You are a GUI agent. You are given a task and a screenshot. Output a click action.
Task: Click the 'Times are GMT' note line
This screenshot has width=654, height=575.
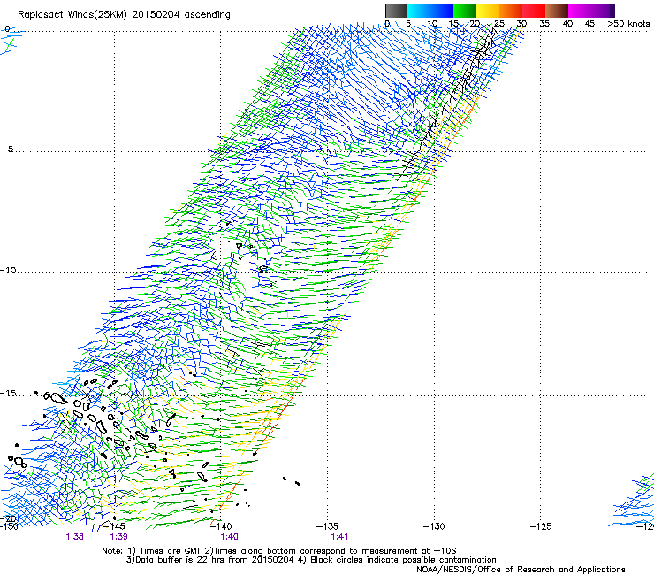[279, 551]
